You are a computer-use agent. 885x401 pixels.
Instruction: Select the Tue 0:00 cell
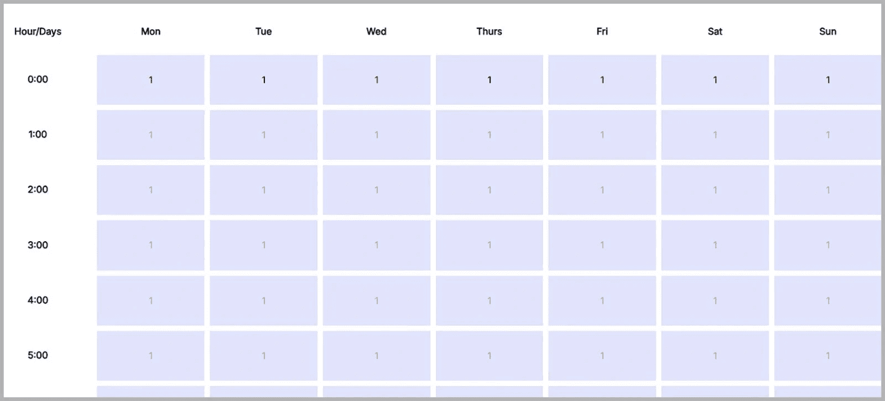pos(264,79)
